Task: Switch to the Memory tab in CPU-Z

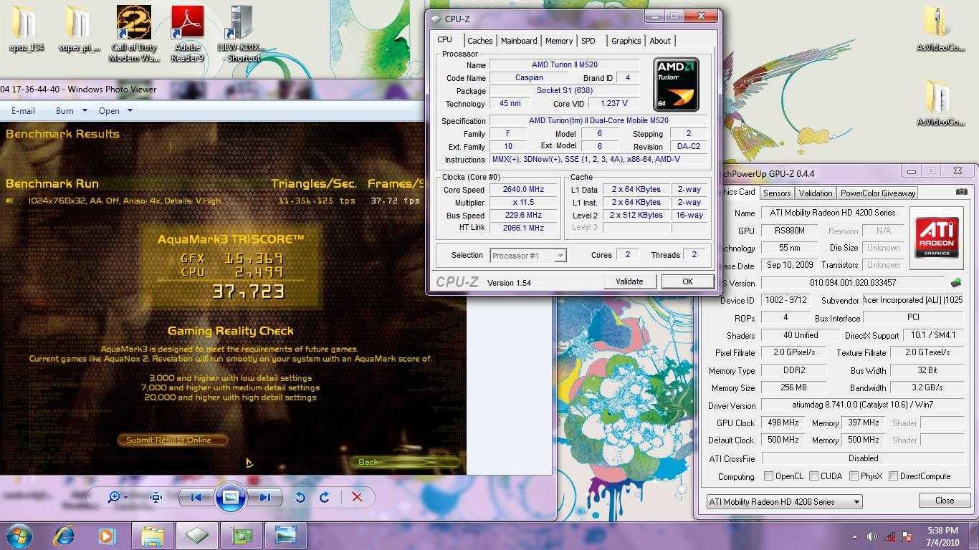Action: 559,41
